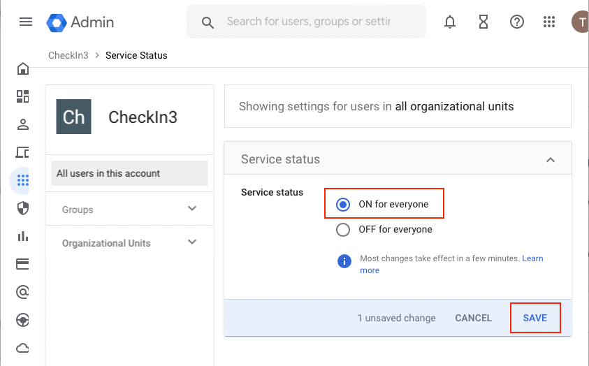This screenshot has width=589, height=366.
Task: Open Rules steering wheel icon in sidebar
Action: pos(22,320)
